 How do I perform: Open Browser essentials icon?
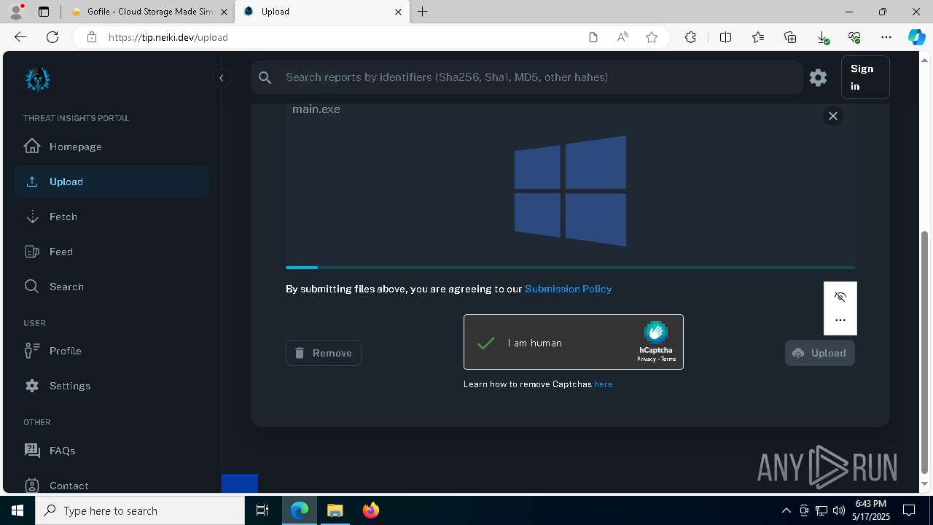854,37
